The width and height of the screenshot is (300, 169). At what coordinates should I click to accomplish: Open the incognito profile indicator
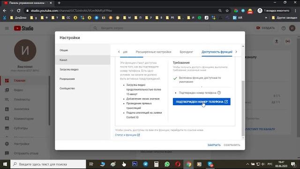(273, 11)
